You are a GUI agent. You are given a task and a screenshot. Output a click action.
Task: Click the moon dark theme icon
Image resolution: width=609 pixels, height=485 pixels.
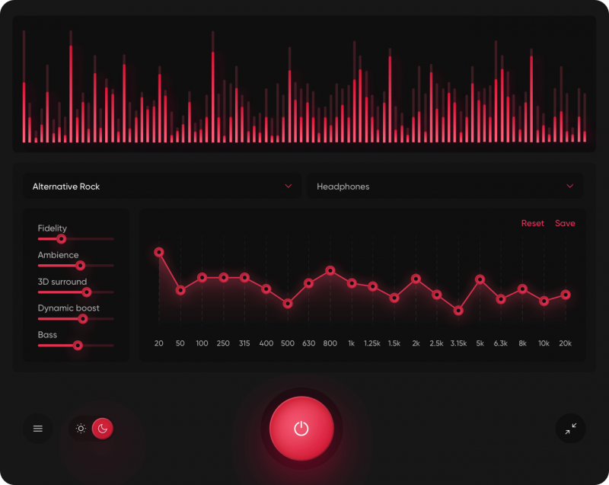[x=102, y=428]
